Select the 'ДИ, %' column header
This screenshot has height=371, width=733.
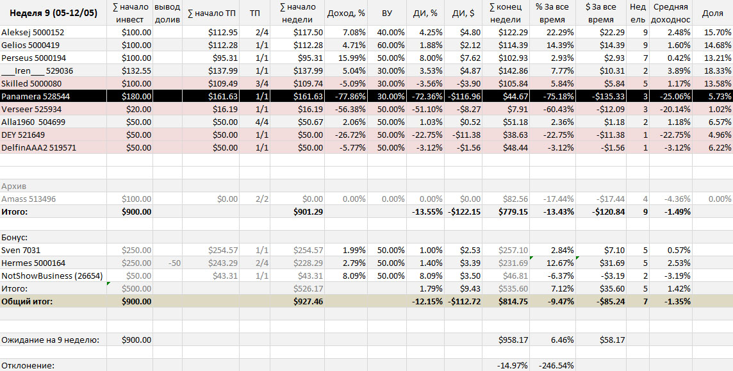click(x=425, y=13)
